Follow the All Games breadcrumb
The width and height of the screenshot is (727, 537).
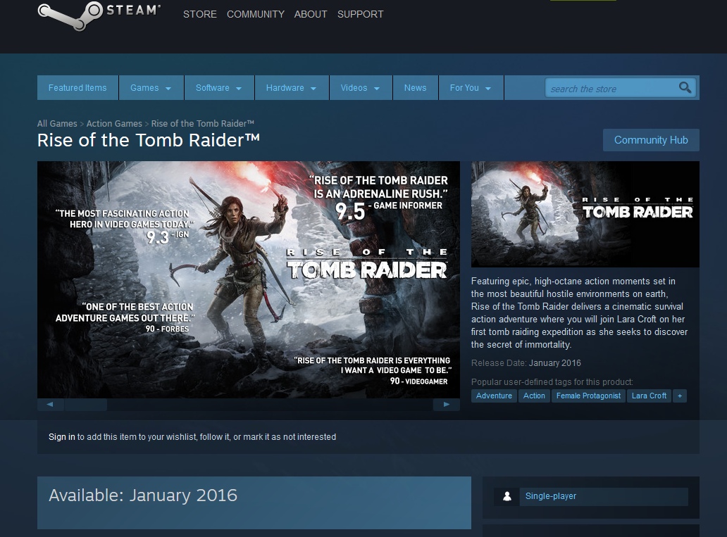pos(57,124)
